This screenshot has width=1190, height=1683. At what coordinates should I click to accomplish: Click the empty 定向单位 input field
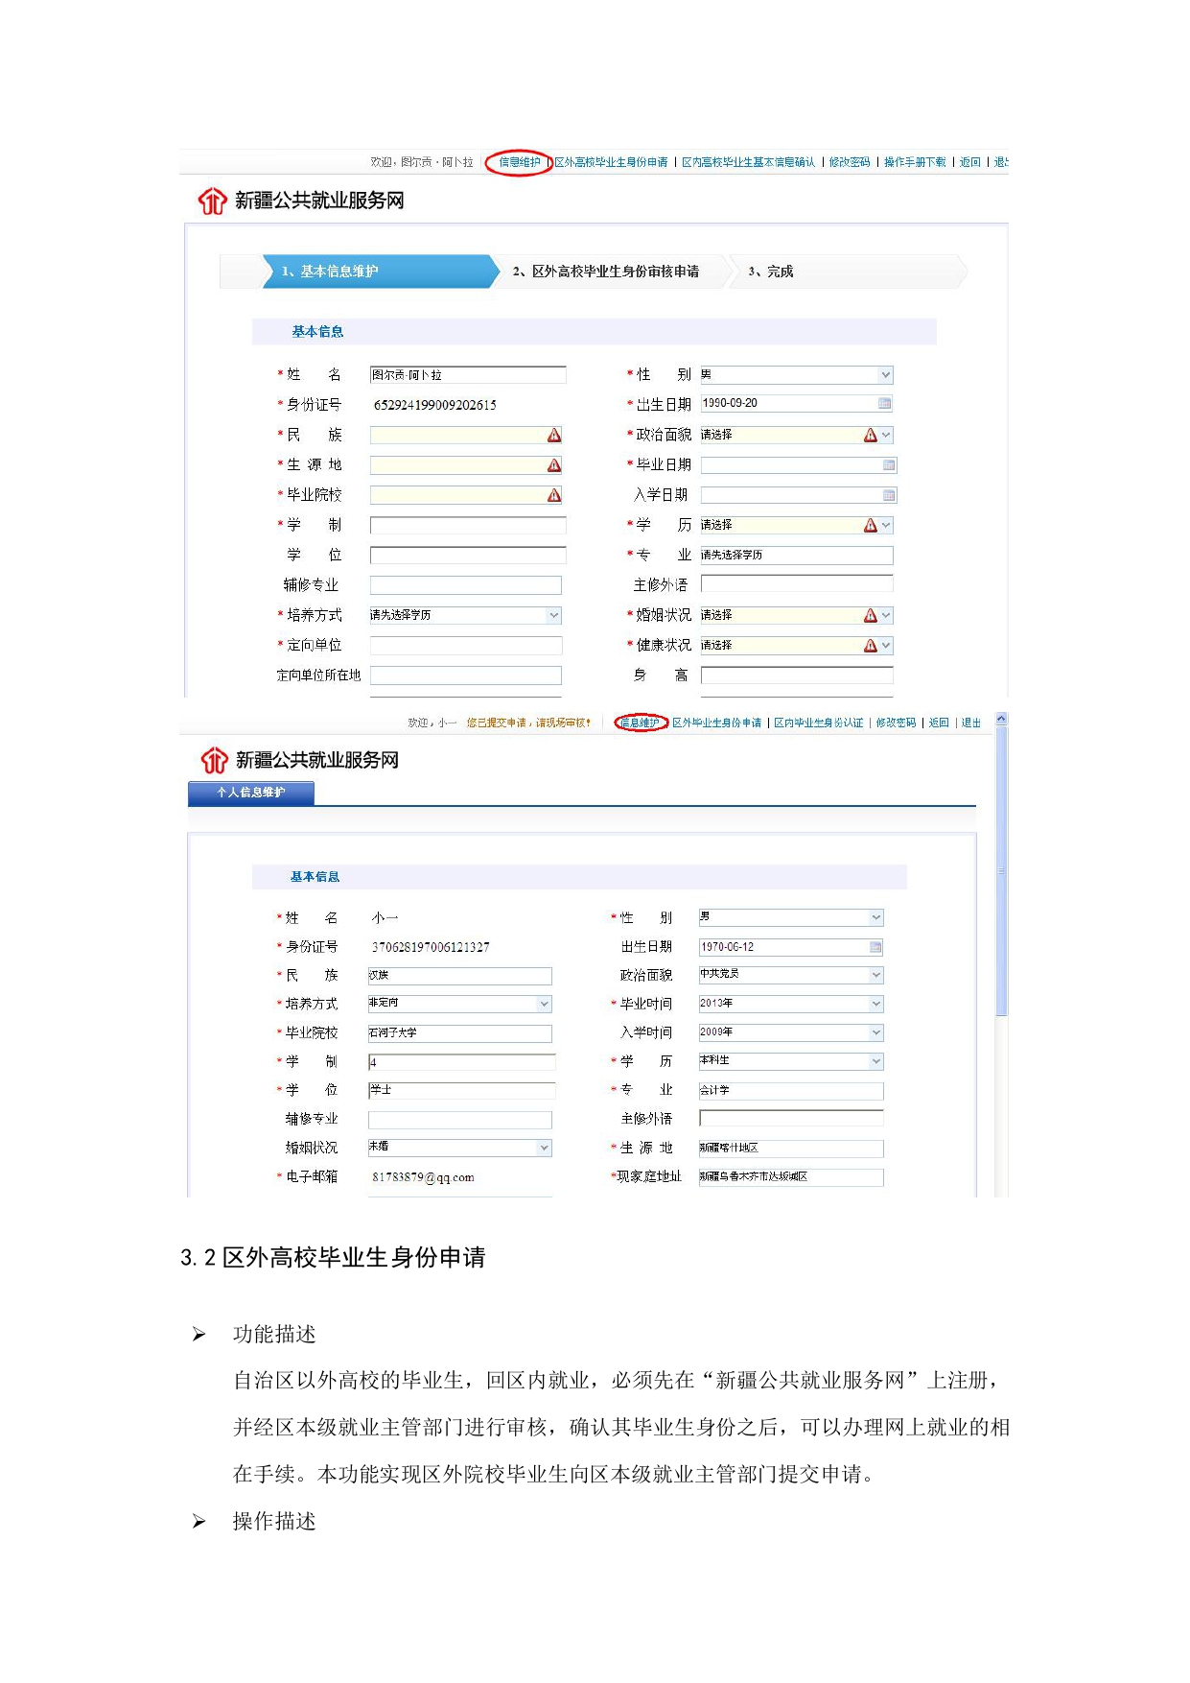click(466, 646)
